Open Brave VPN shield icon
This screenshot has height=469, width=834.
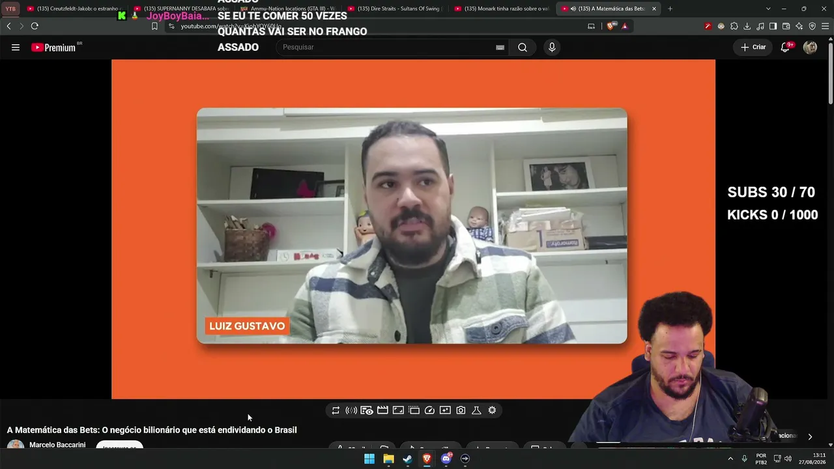(x=812, y=26)
